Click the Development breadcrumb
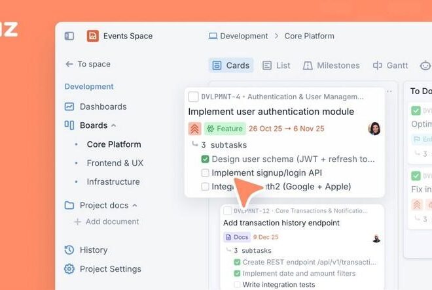This screenshot has height=290, width=432. 244,36
